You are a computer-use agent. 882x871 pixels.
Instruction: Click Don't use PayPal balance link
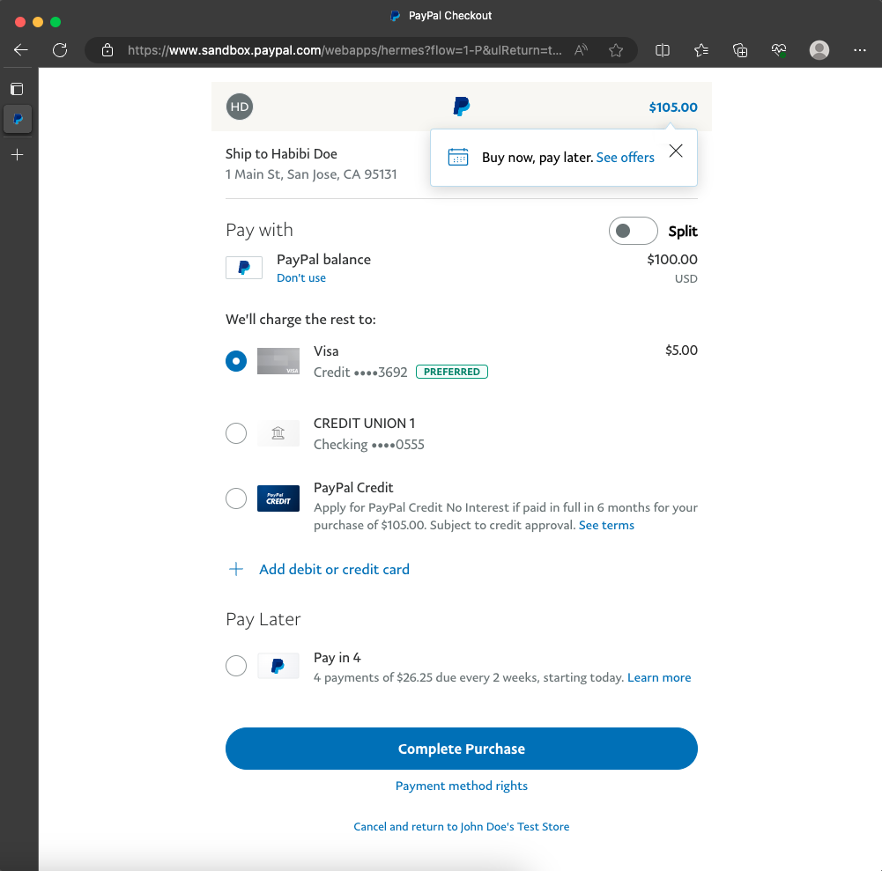tap(300, 278)
